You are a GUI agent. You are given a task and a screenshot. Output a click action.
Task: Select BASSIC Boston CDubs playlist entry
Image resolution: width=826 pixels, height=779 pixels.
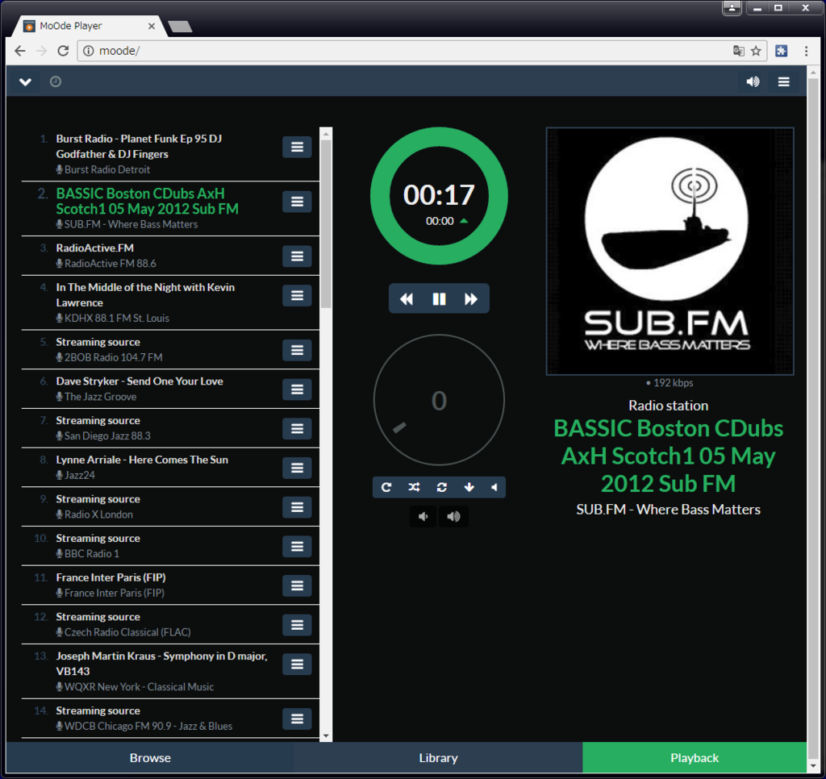[x=147, y=202]
